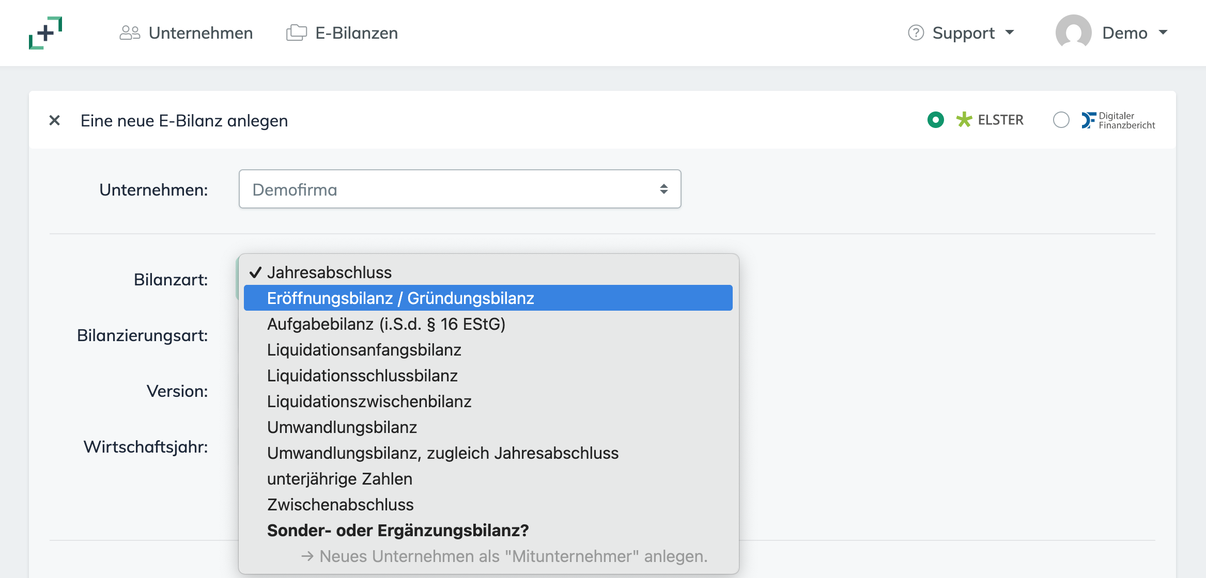Click the Mitunternehmer anlegen link
This screenshot has height=578, width=1206.
(x=504, y=556)
